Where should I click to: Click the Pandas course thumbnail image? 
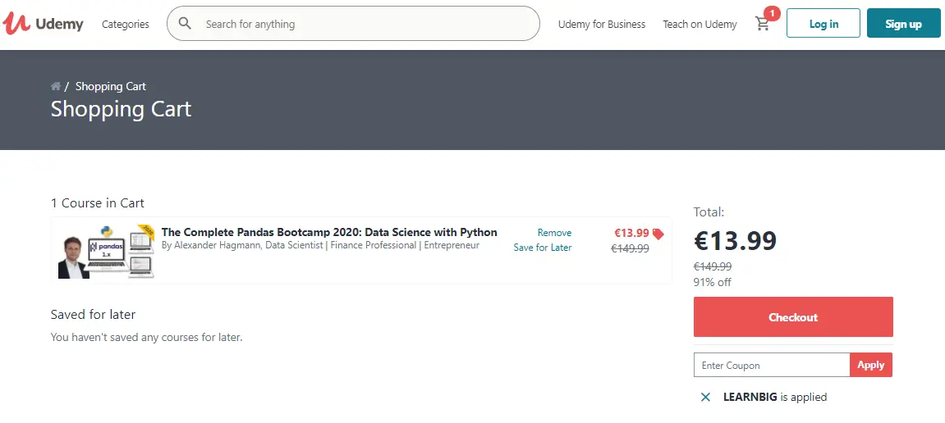pyautogui.click(x=106, y=251)
